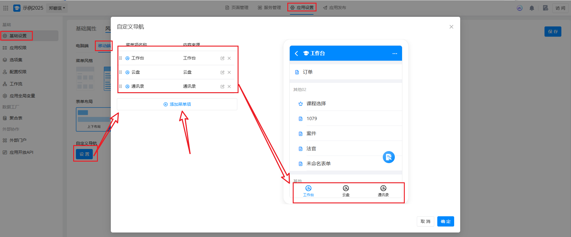The width and height of the screenshot is (571, 237).
Task: Select 云盘 tab in preview bottom bar
Action: (x=346, y=191)
